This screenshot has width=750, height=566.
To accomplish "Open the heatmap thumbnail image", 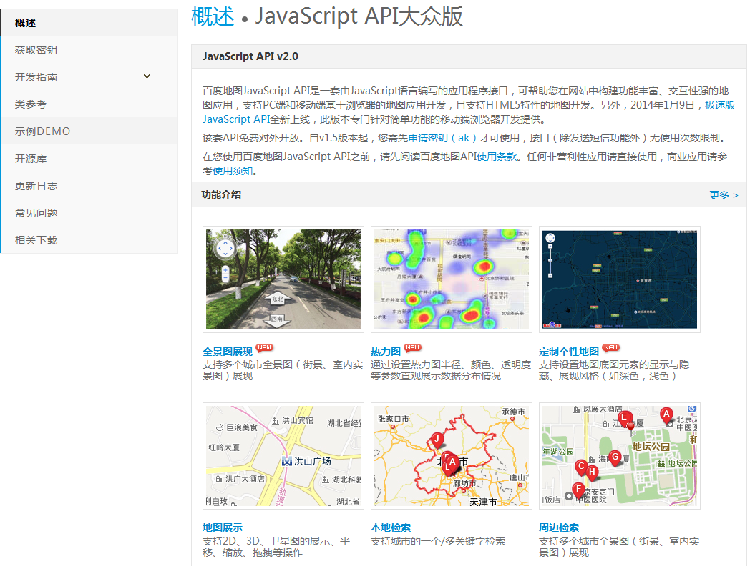I will [451, 279].
